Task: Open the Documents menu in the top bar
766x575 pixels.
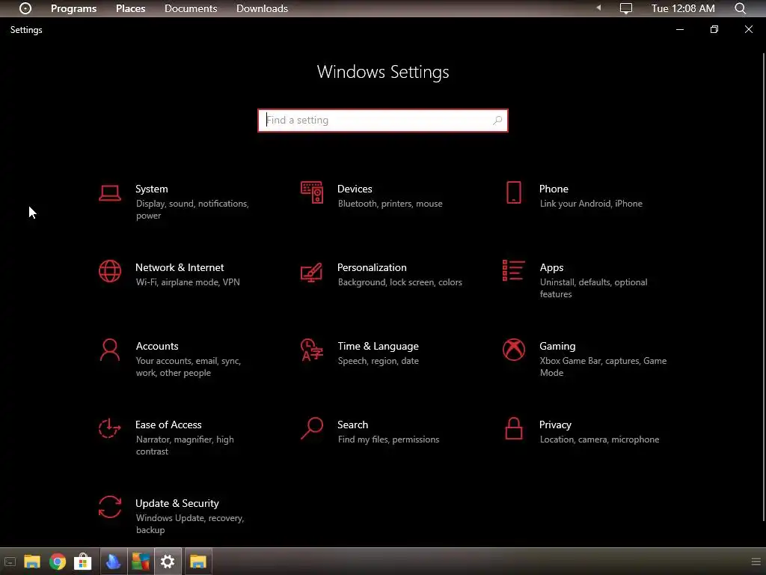Action: click(191, 8)
